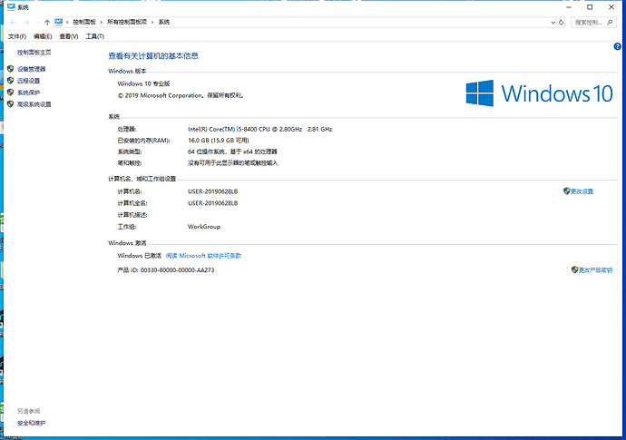
Task: Select the WorkGroup value
Action: point(204,227)
